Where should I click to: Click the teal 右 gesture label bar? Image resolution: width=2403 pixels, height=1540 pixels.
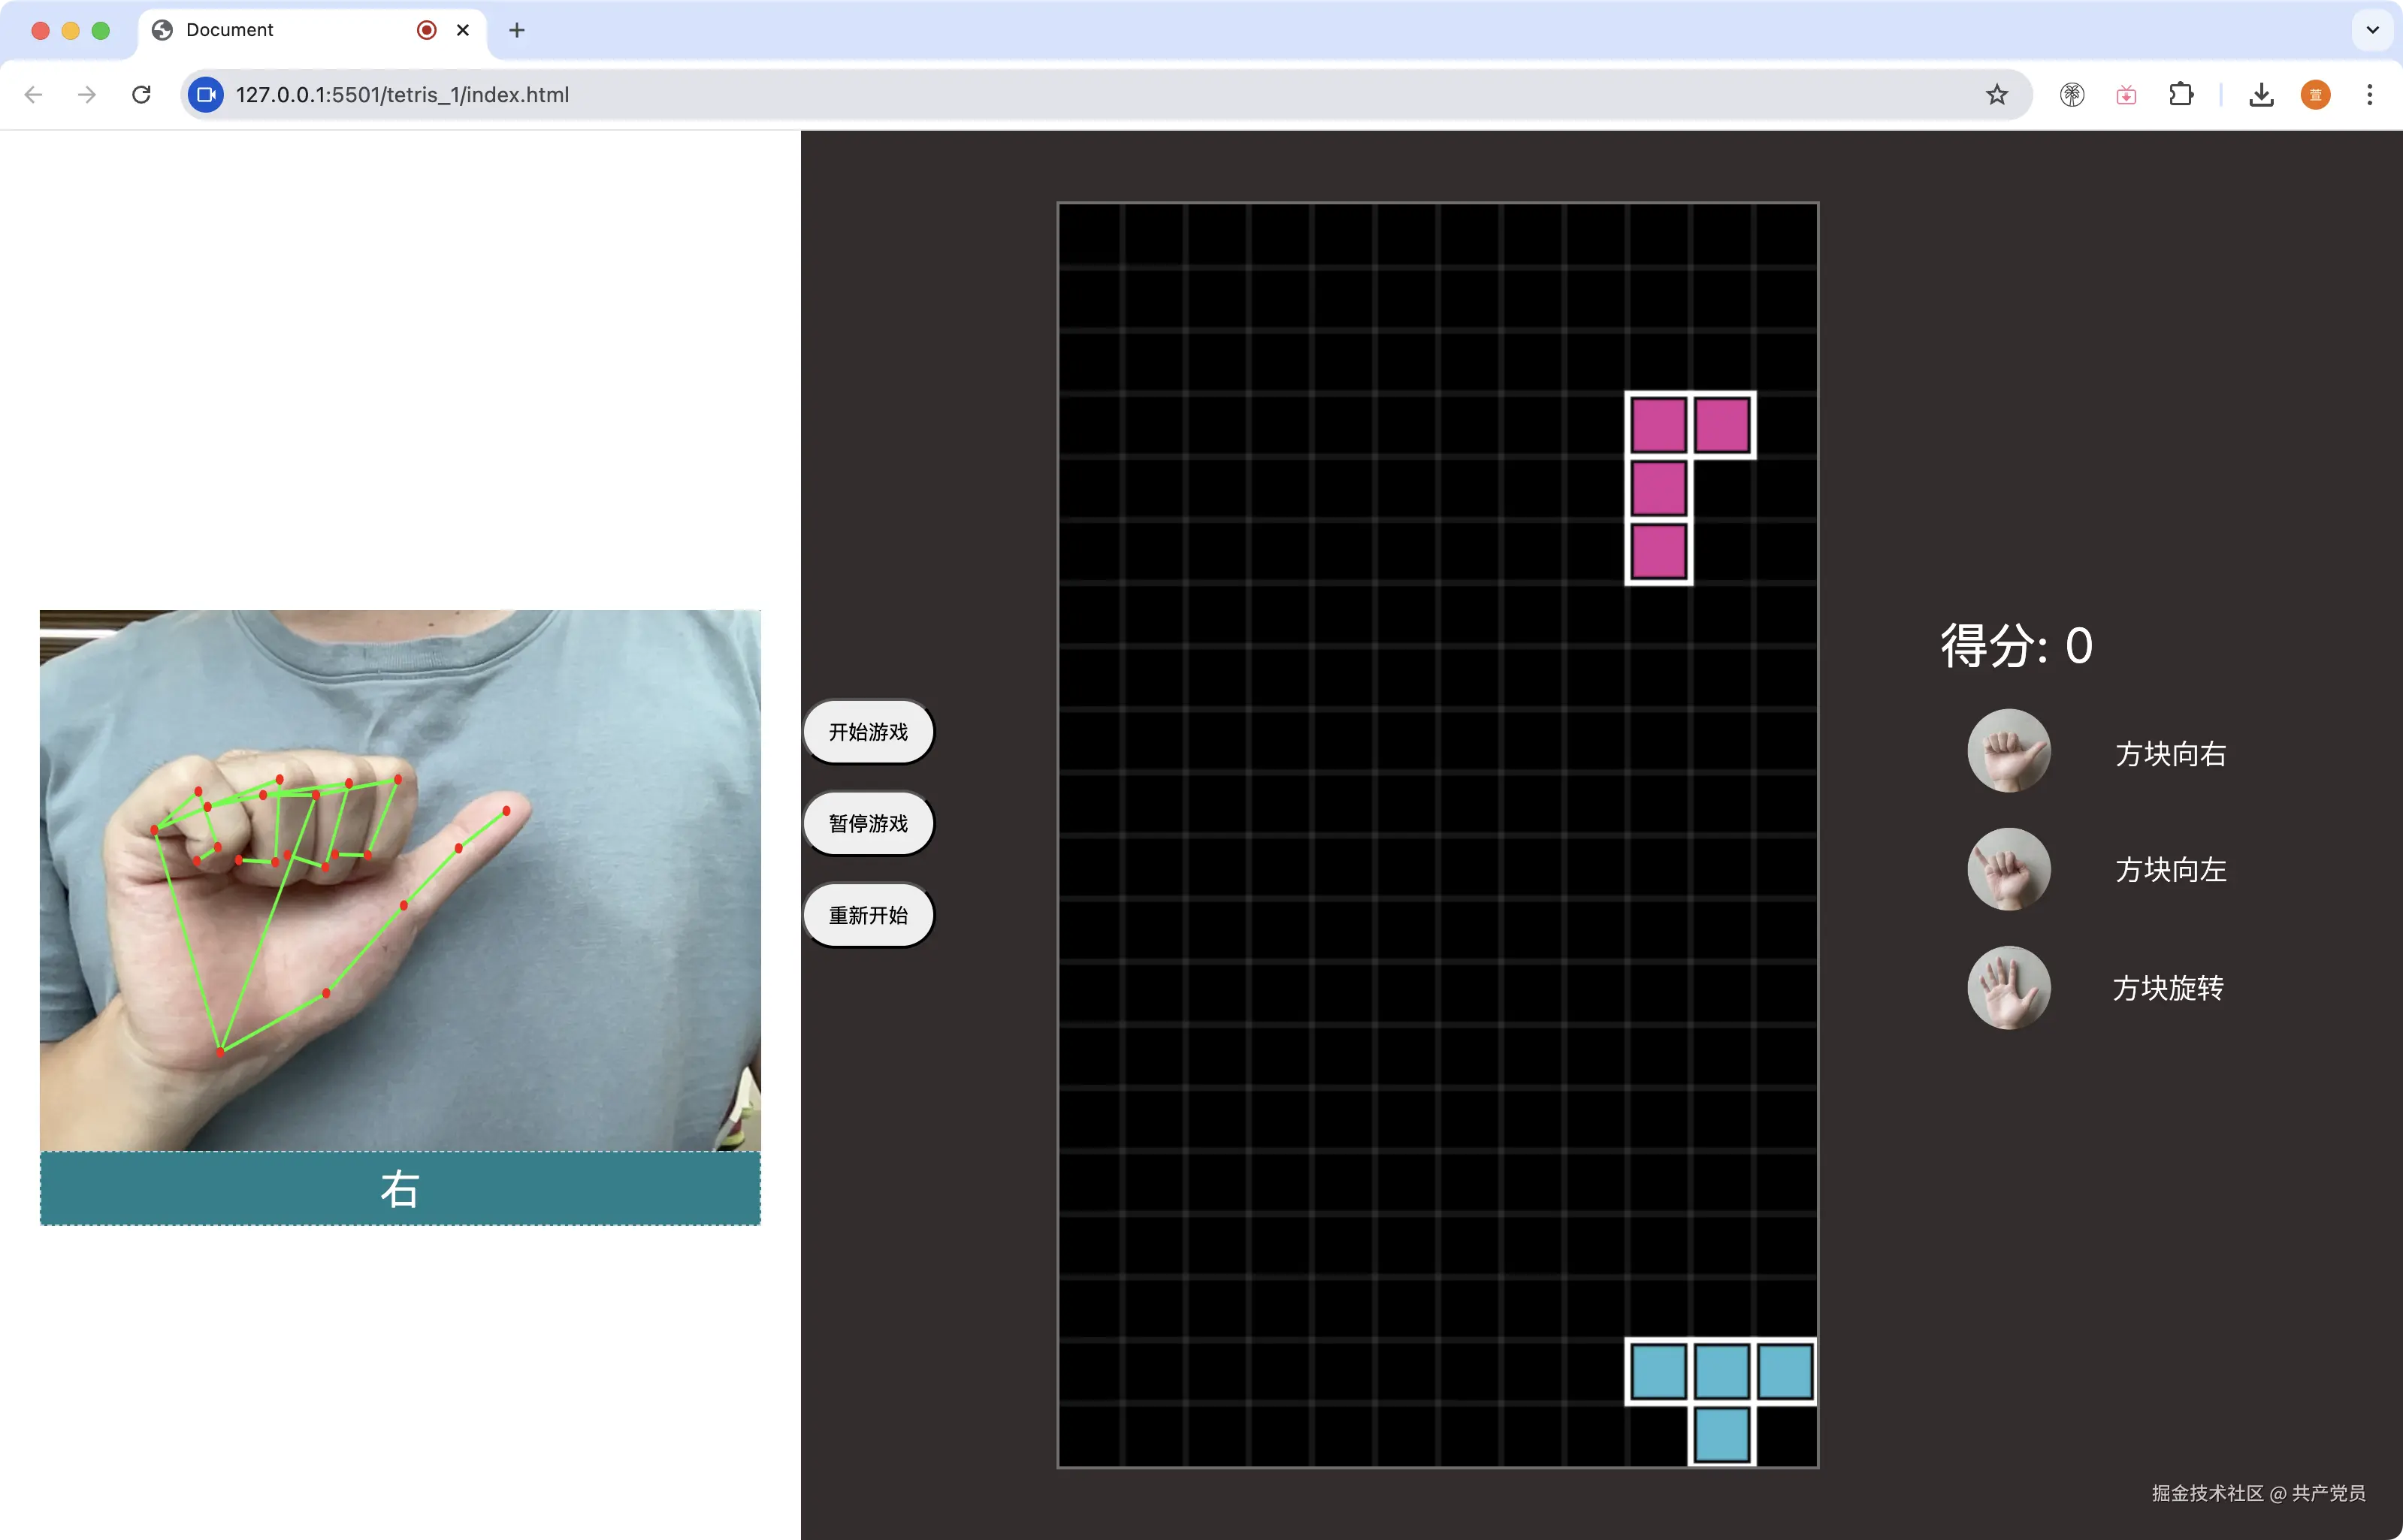(x=400, y=1188)
